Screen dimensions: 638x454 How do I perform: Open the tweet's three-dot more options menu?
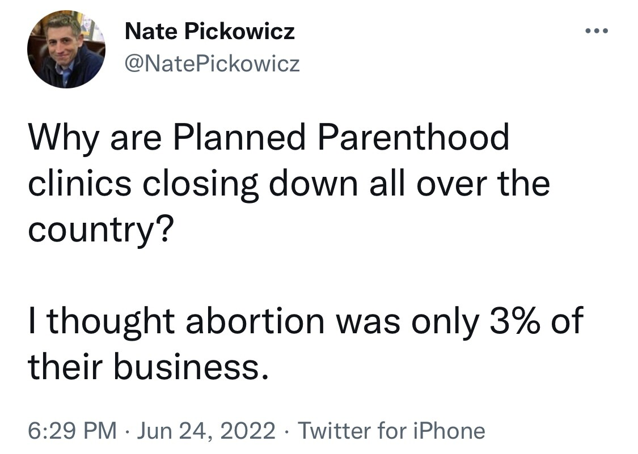tap(597, 31)
